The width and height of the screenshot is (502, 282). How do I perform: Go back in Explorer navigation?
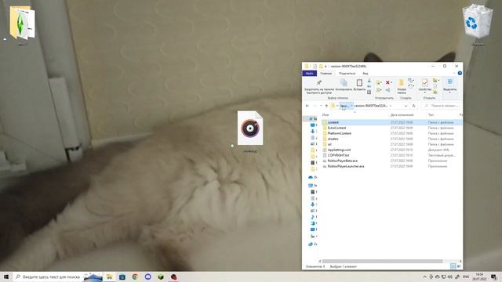(307, 106)
